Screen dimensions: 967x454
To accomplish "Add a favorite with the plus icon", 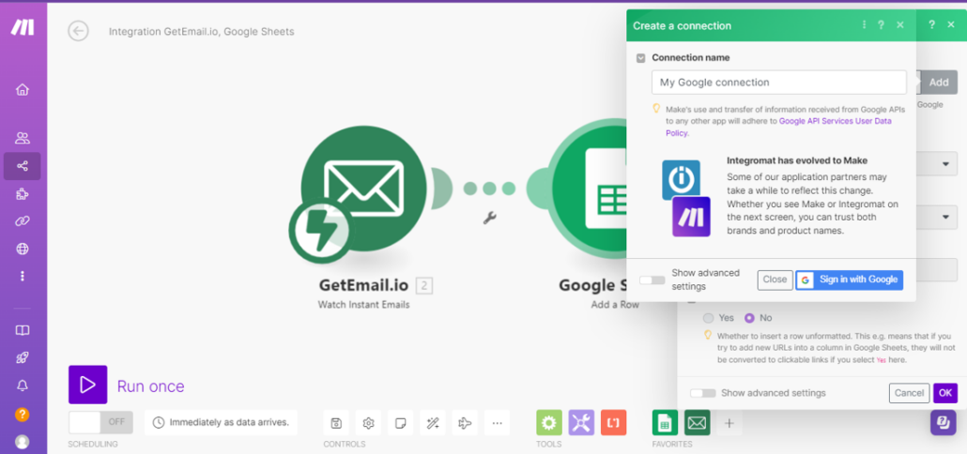I will 729,423.
